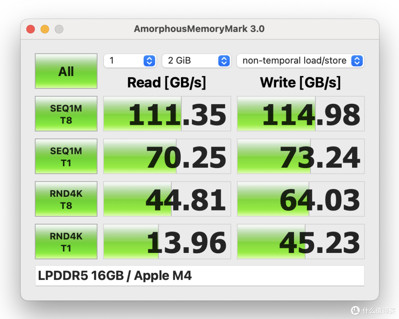The height and width of the screenshot is (319, 399).
Task: Open the non-temporal load/store mode dropdown
Action: click(300, 61)
